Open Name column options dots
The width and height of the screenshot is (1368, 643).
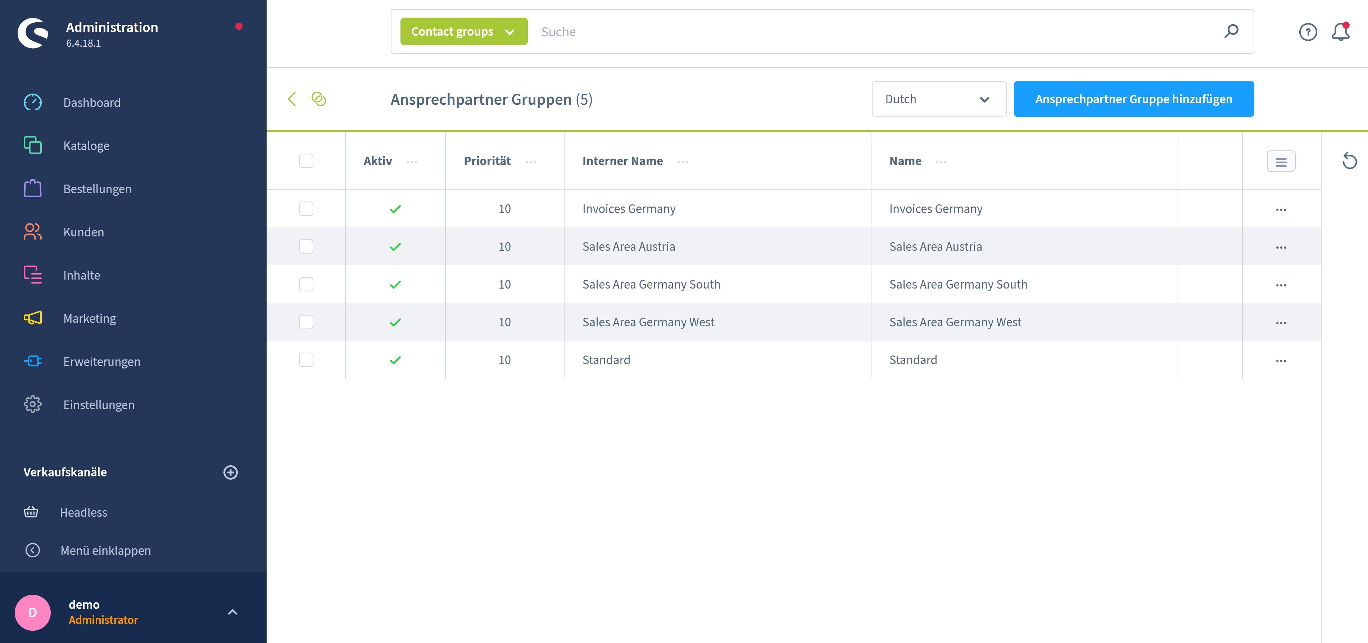(x=941, y=162)
